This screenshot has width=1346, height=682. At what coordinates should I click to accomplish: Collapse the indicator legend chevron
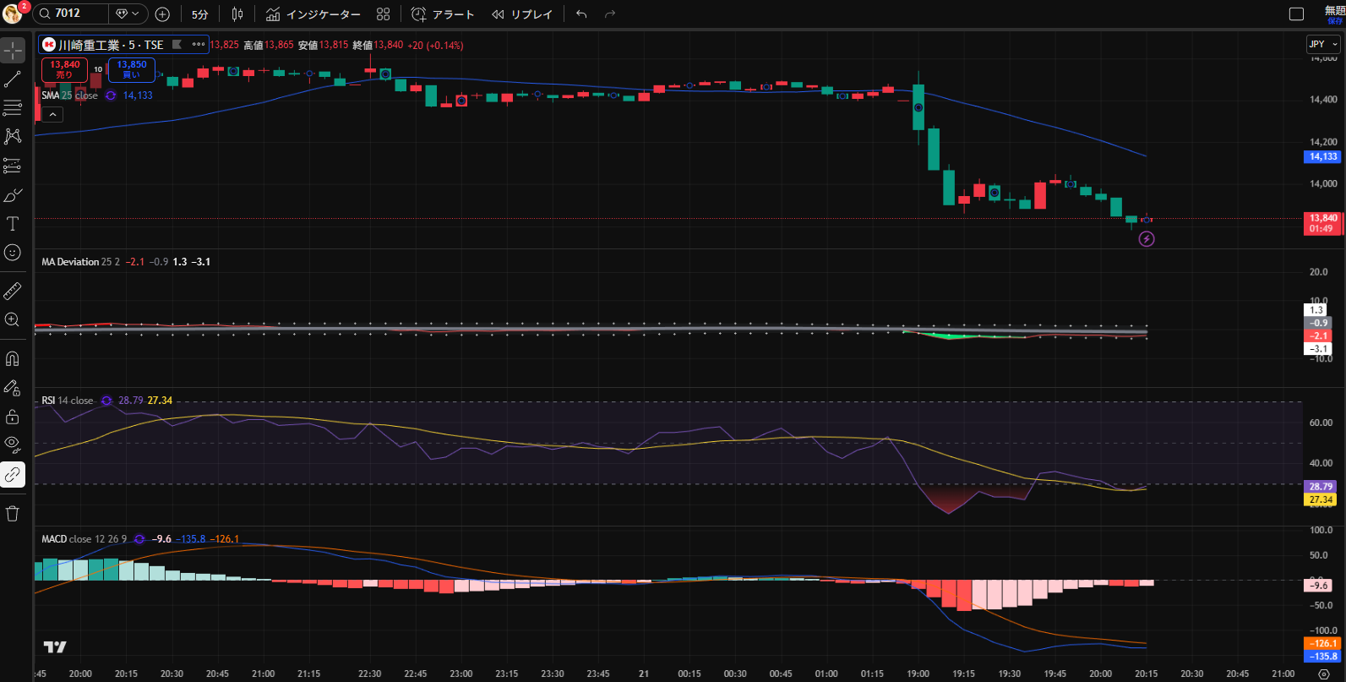(x=52, y=115)
